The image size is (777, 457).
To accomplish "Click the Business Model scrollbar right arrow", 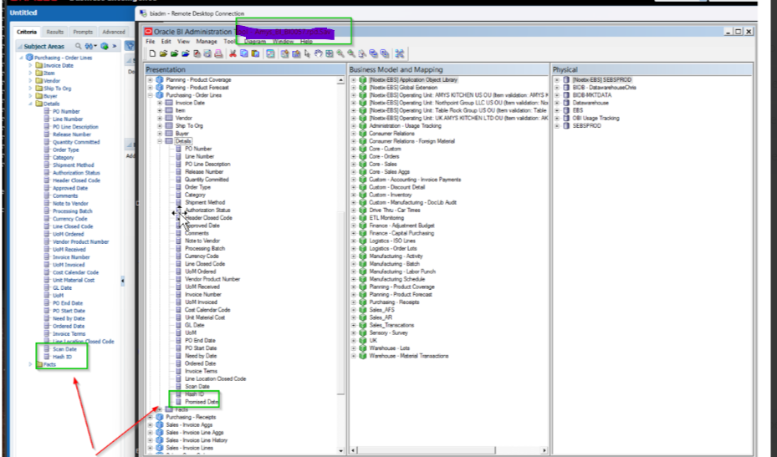I will coord(544,450).
